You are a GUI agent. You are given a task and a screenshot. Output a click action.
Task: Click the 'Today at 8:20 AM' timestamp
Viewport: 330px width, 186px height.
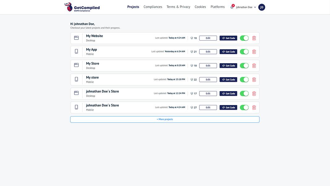click(177, 65)
